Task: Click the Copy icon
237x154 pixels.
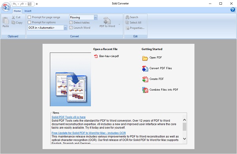Action: (x=13, y=22)
